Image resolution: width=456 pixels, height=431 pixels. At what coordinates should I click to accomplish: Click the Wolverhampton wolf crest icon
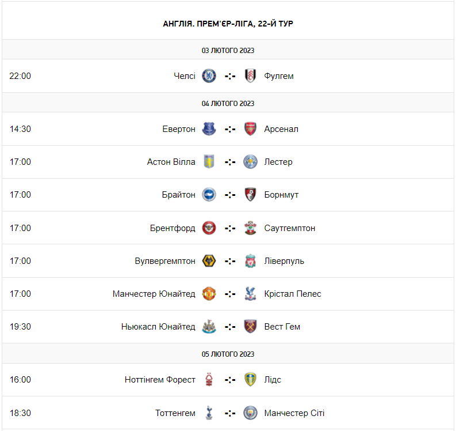[209, 261]
